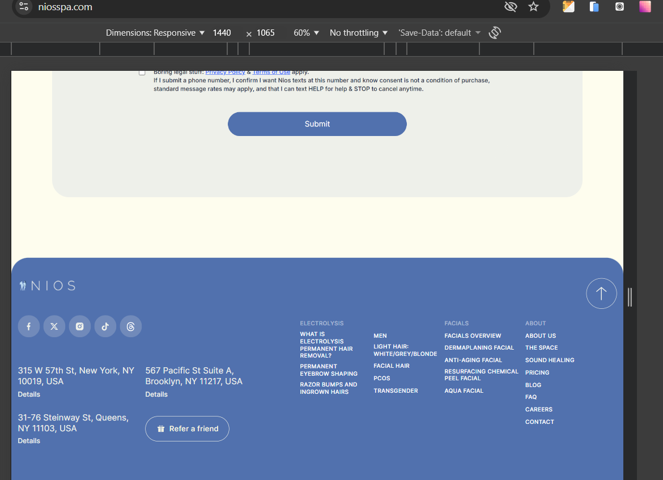663x480 pixels.
Task: Click the 31-76 Steinway St address text
Action: [73, 423]
